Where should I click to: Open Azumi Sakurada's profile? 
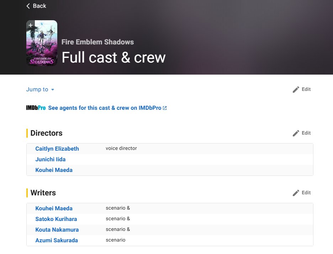coord(57,240)
